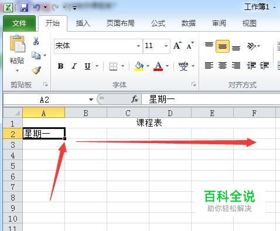Apply cell borders icon
280x231 pixels.
coord(113,66)
